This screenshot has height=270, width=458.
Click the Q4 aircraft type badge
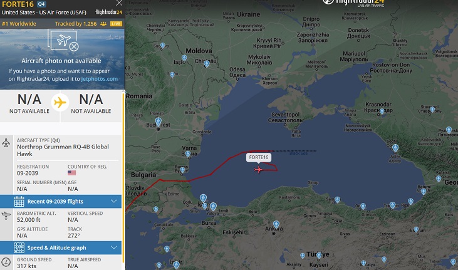[41, 4]
